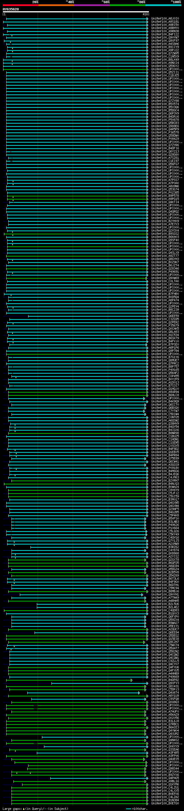Screen dimensions: 184x811
Task: Click the alignment bar for UniRef100_Q6EE59
Action: (x=88, y=316)
